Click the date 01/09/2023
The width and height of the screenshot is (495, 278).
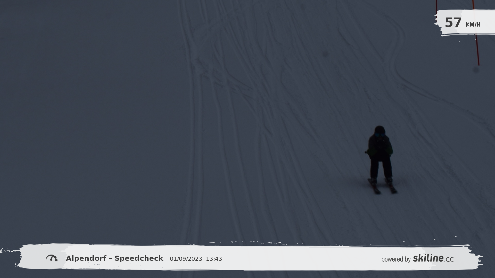tap(186, 259)
